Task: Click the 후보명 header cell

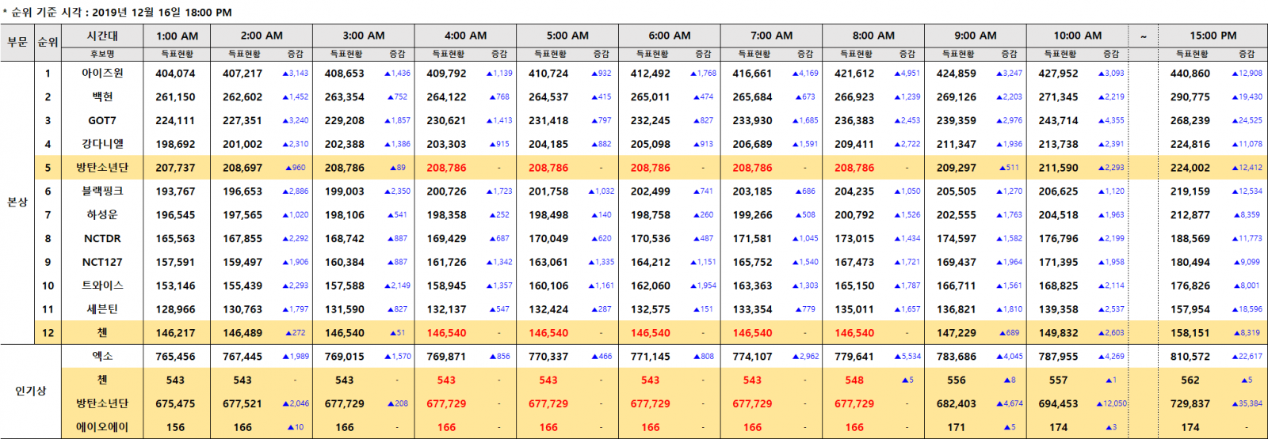Action: tap(102, 54)
